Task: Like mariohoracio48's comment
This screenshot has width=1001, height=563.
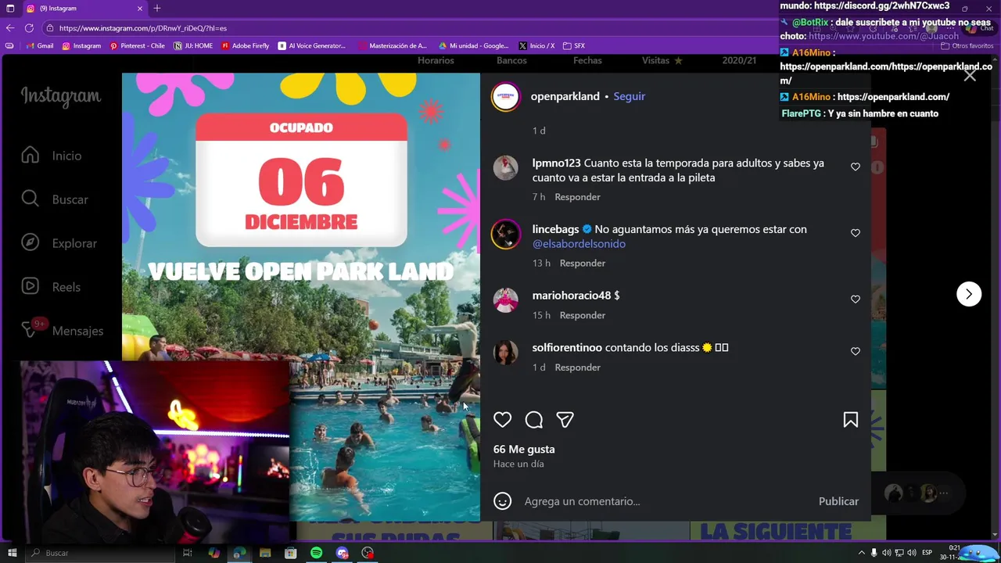Action: pyautogui.click(x=856, y=299)
